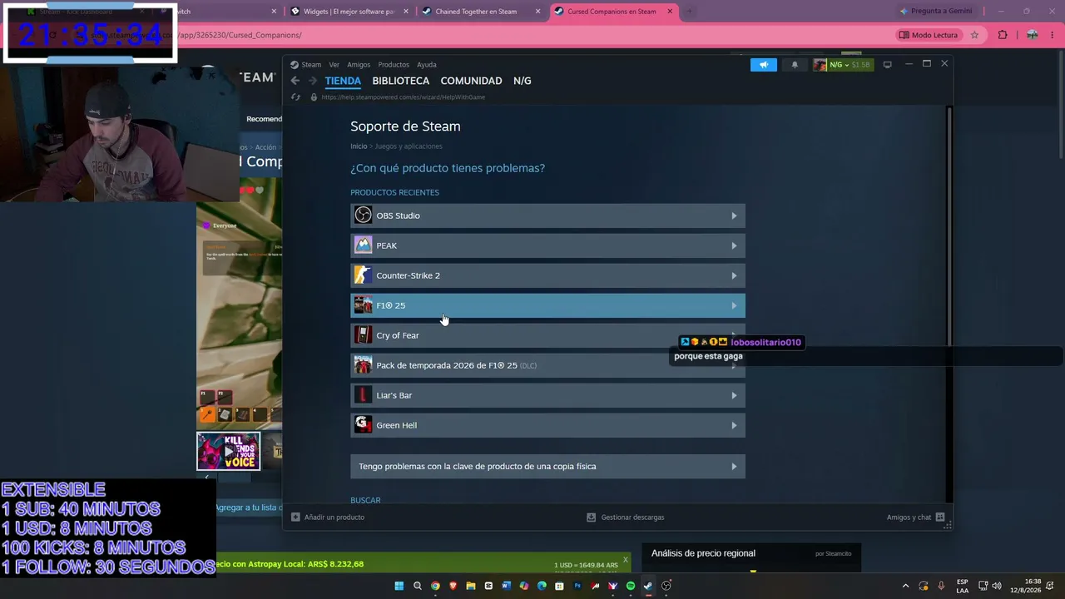
Task: Click Pregunta a Gemini button
Action: point(936,12)
